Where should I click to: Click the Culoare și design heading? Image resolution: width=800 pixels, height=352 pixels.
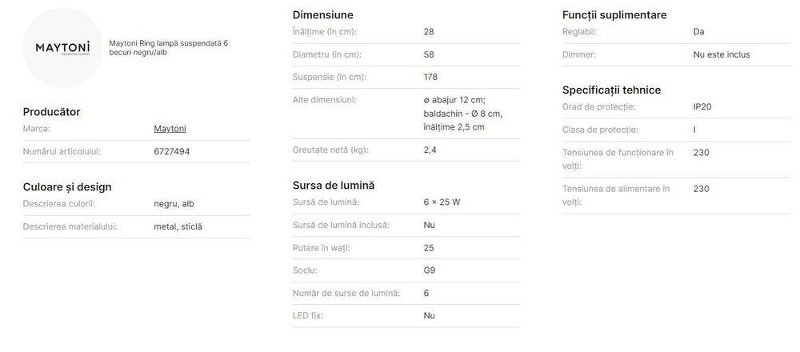(67, 186)
